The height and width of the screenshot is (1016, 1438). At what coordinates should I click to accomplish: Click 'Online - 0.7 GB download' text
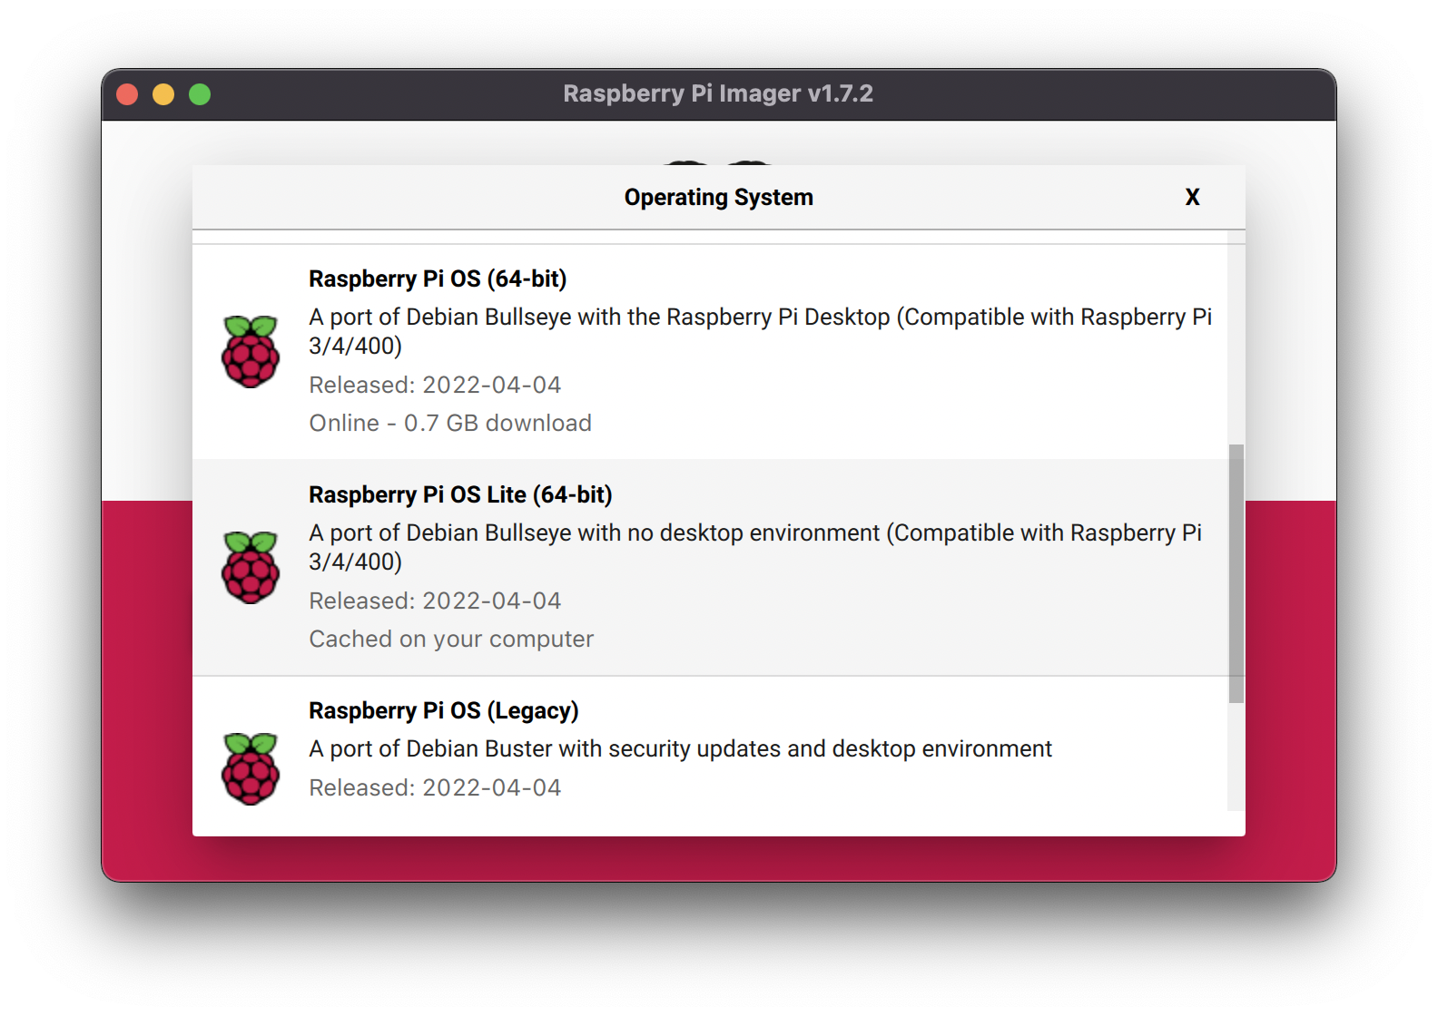coord(450,423)
